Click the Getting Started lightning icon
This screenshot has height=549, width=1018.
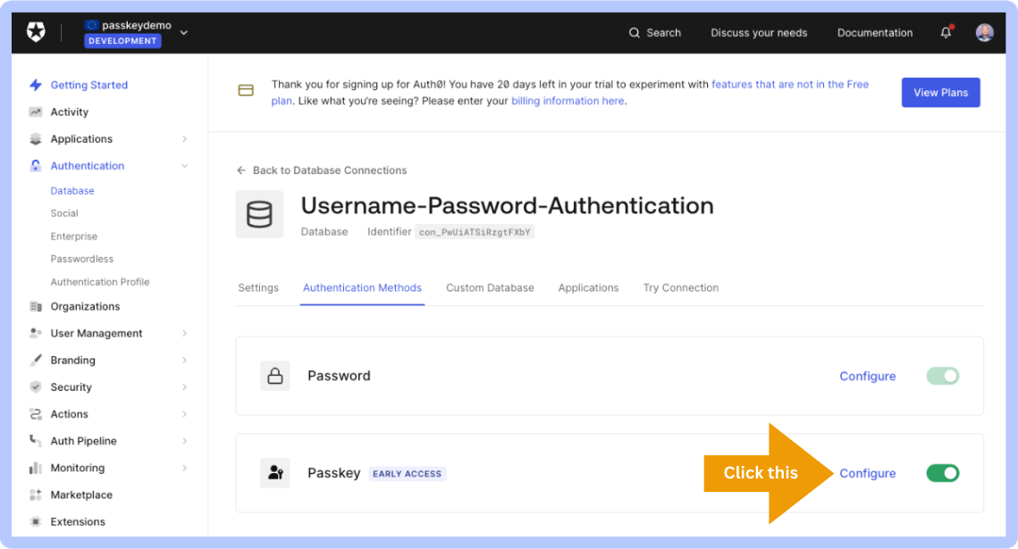[36, 85]
